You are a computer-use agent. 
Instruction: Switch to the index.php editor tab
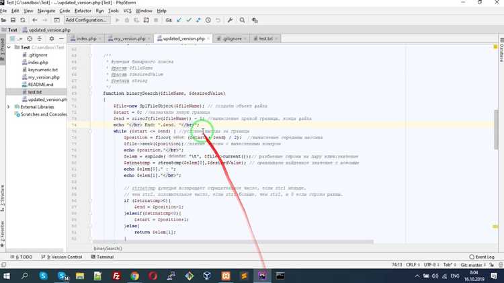click(x=86, y=38)
